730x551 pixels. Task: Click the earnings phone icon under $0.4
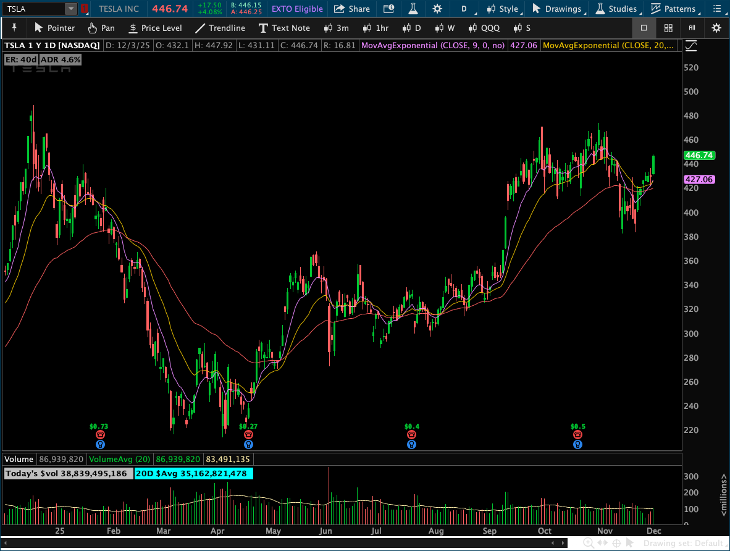(x=411, y=434)
